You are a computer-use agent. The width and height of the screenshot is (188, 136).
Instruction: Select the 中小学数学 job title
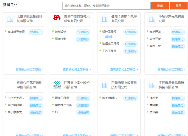point(16,105)
